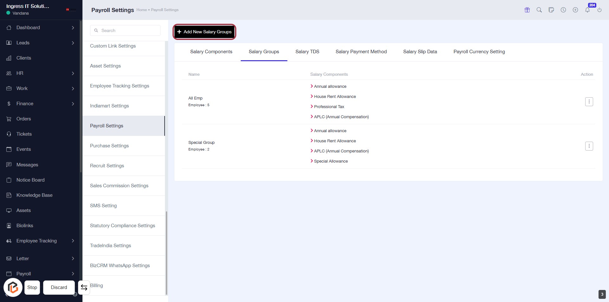Click the clock timer icon in header
Screen dimensions: 609x302
[x=563, y=10]
